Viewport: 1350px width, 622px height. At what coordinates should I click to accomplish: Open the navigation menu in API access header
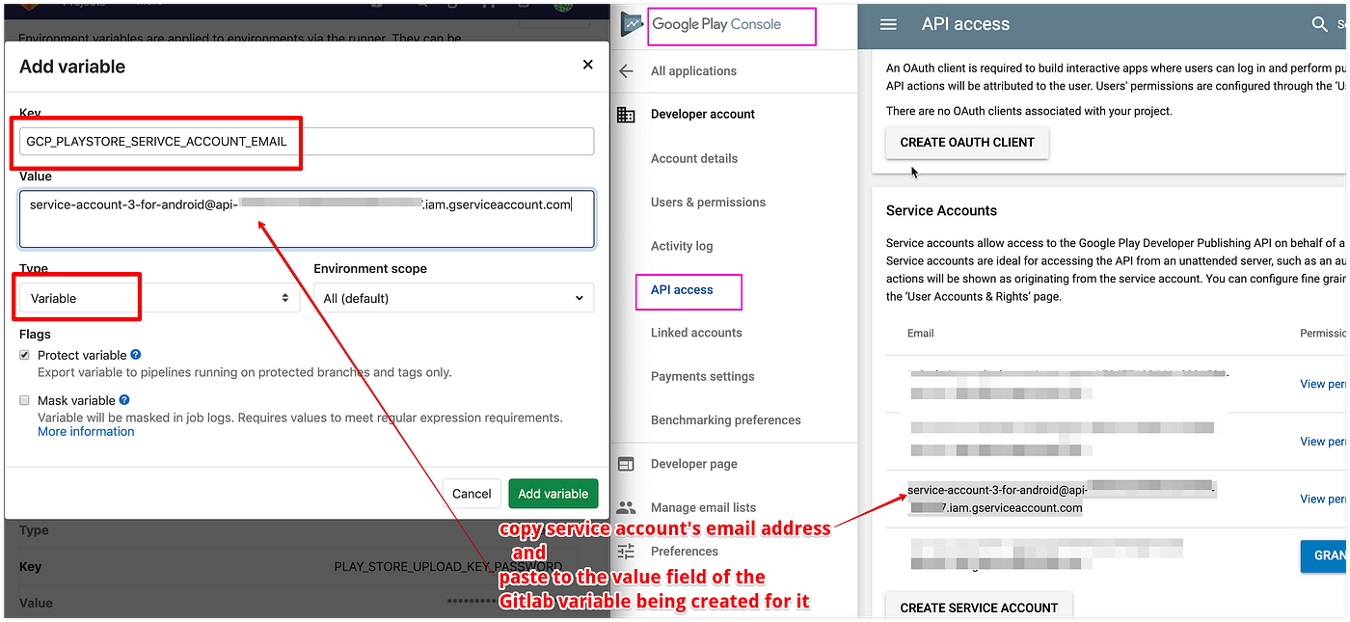coord(887,24)
